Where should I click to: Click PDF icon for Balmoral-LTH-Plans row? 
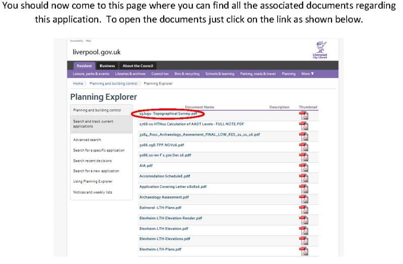[304, 210]
